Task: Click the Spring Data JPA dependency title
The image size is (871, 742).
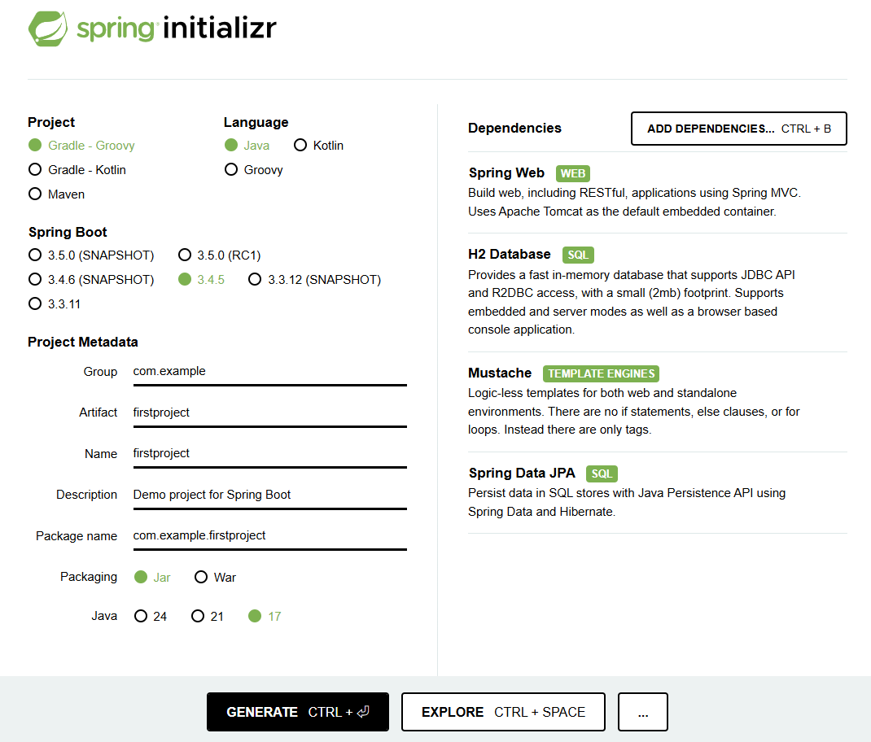Action: 522,474
